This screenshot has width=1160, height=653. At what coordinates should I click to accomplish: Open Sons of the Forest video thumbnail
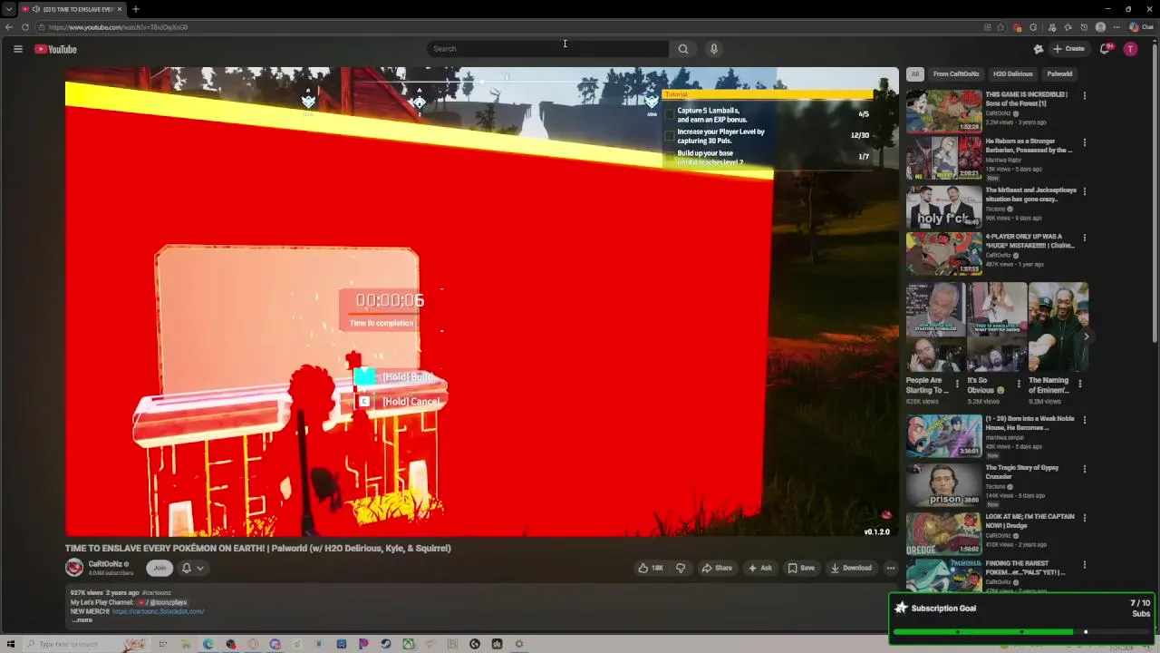pos(943,111)
